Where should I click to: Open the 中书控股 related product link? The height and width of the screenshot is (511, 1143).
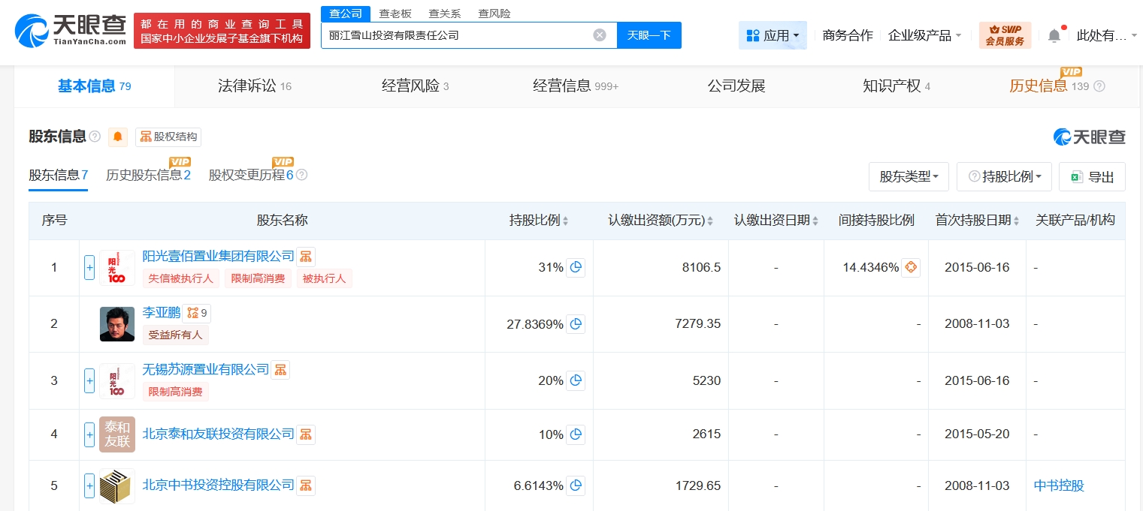[1059, 485]
